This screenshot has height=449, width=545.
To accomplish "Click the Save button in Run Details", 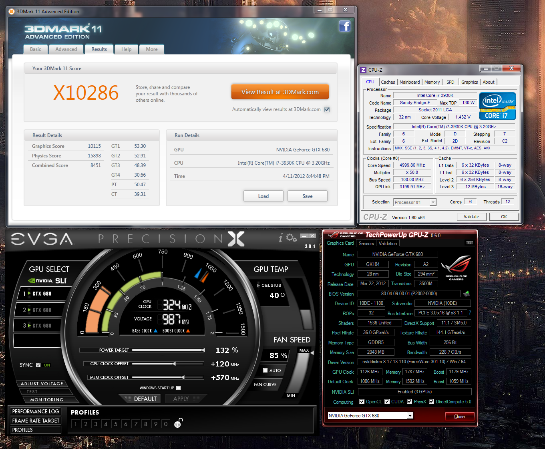I will pos(308,196).
